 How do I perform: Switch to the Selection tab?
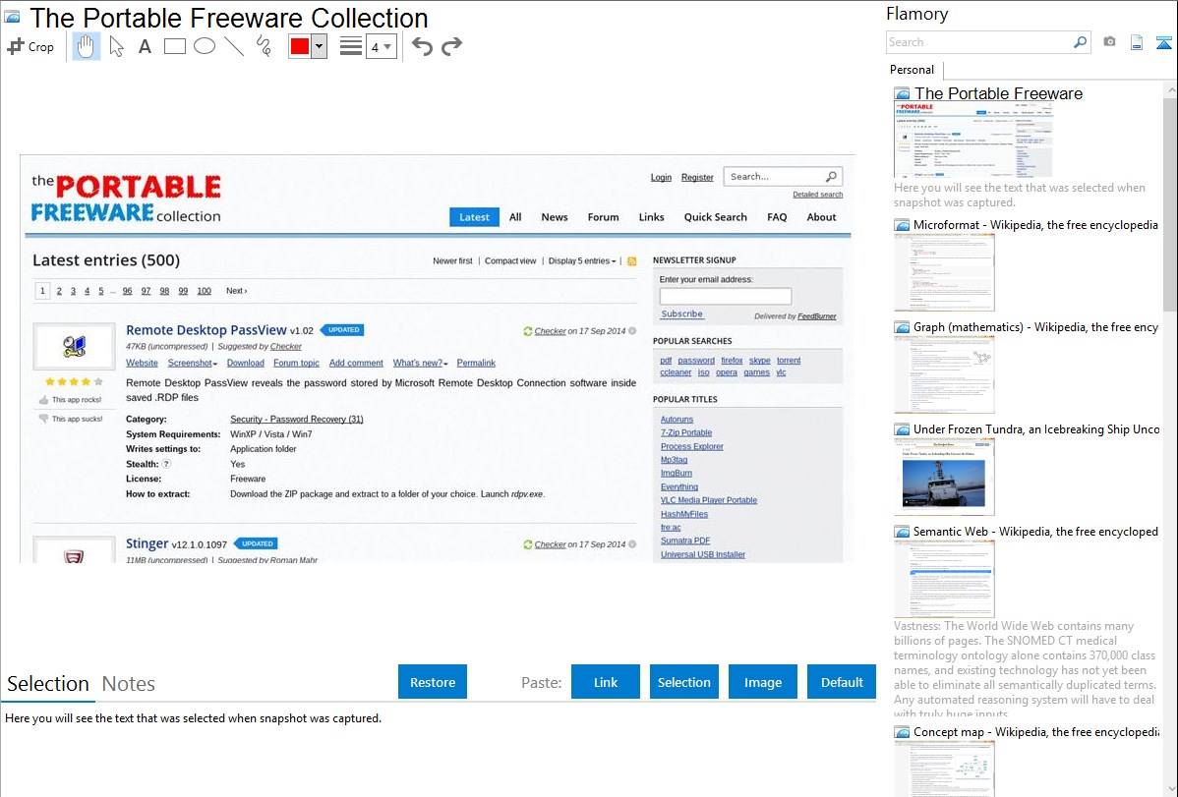point(48,684)
